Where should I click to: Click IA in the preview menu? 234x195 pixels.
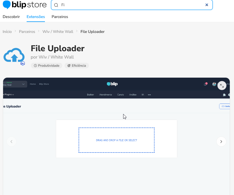[x=143, y=95]
